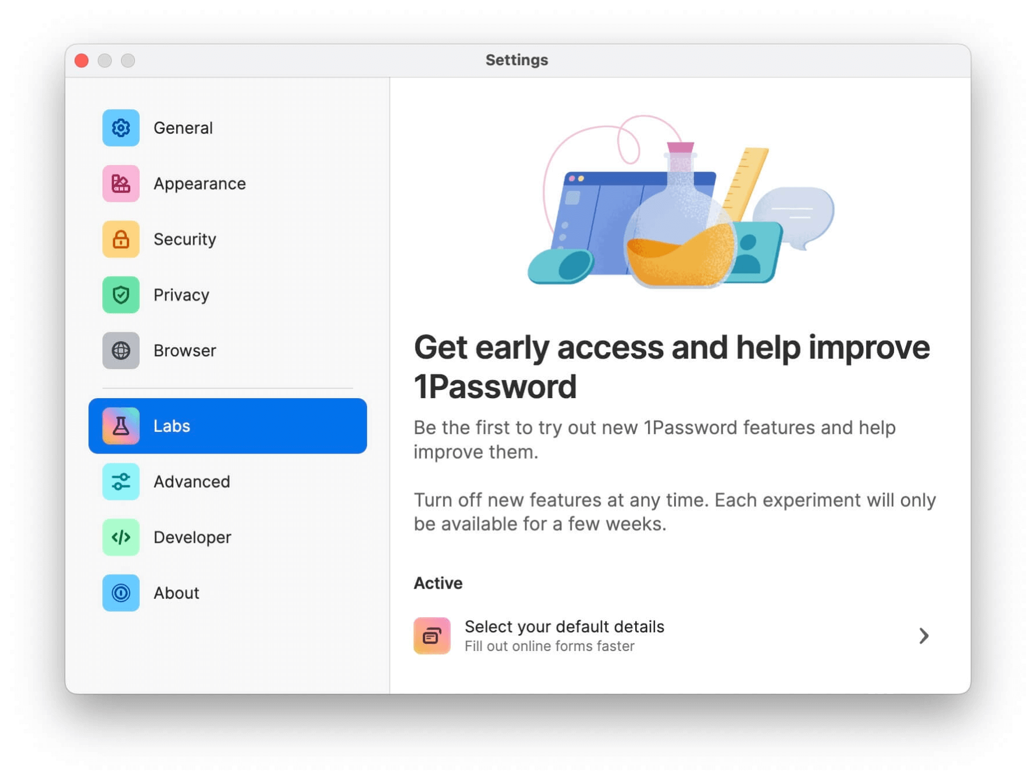Click the Active section heading
Image resolution: width=1036 pixels, height=780 pixels.
coord(438,583)
